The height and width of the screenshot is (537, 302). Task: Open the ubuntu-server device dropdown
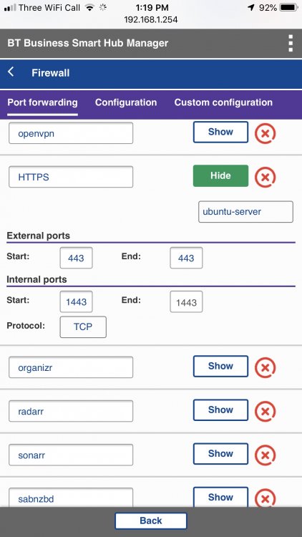pos(246,212)
